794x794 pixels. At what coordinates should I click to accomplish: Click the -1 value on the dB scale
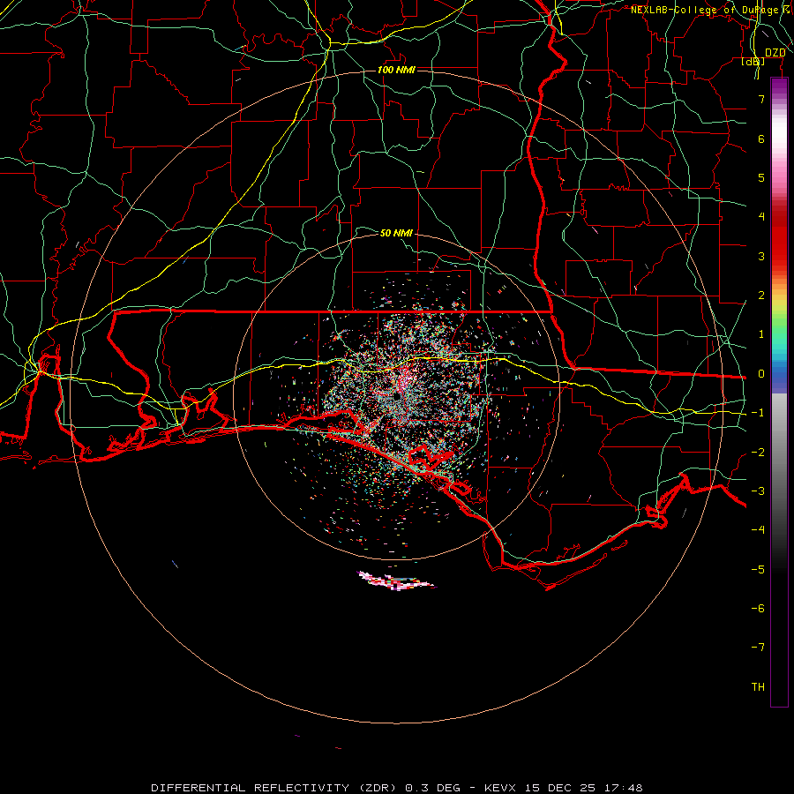pyautogui.click(x=758, y=413)
